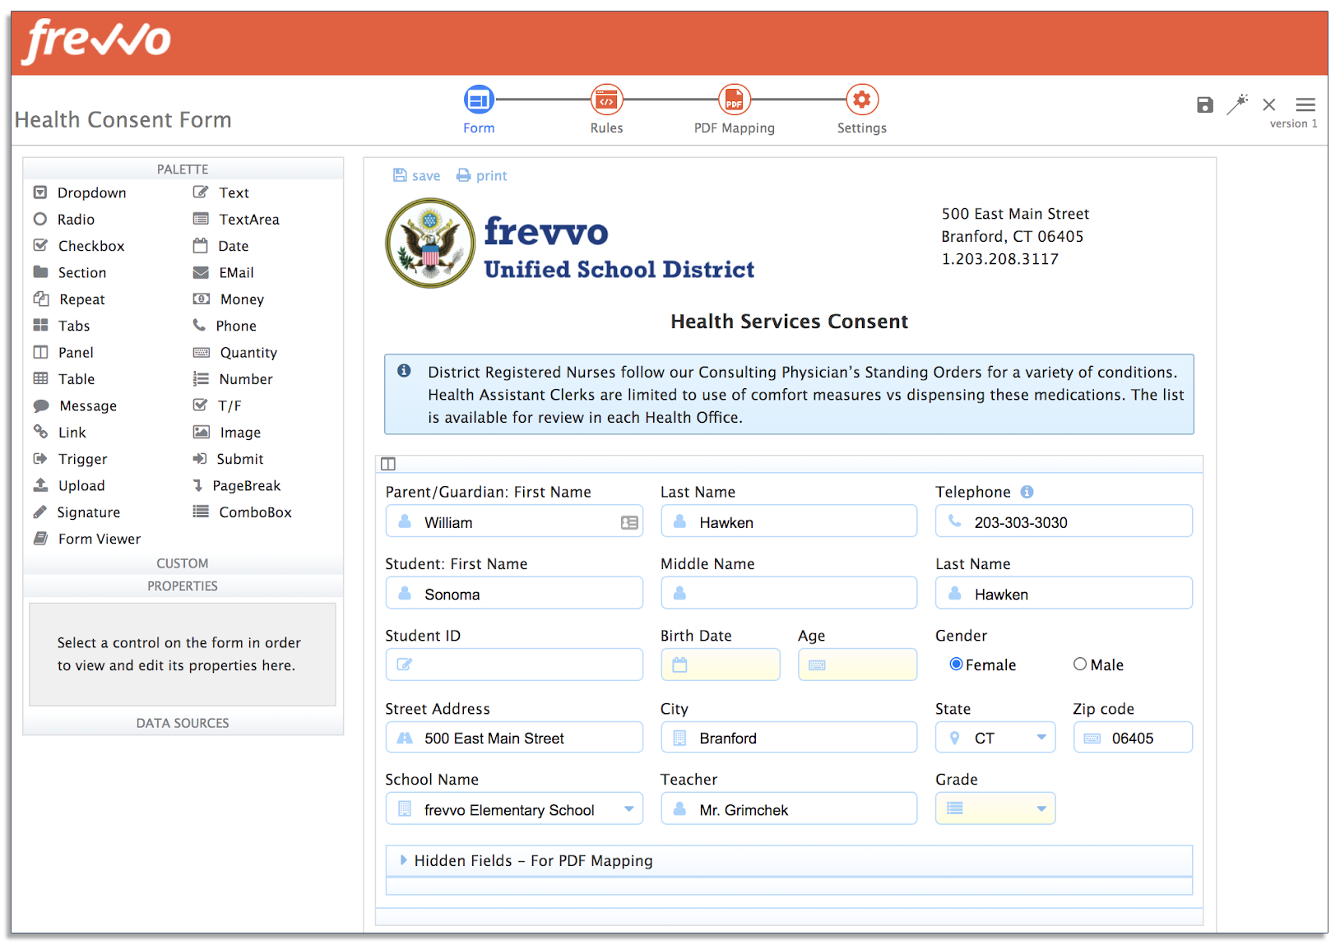1340x945 pixels.
Task: Pick the Date palette control
Action: [x=220, y=246]
